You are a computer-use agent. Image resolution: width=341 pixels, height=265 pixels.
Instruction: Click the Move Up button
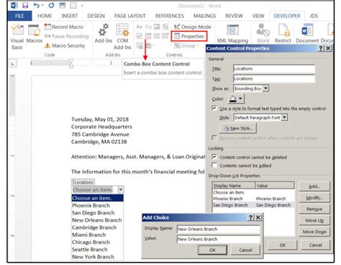pos(314,220)
